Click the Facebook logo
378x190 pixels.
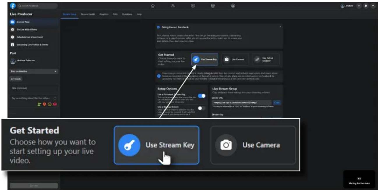(13, 6)
